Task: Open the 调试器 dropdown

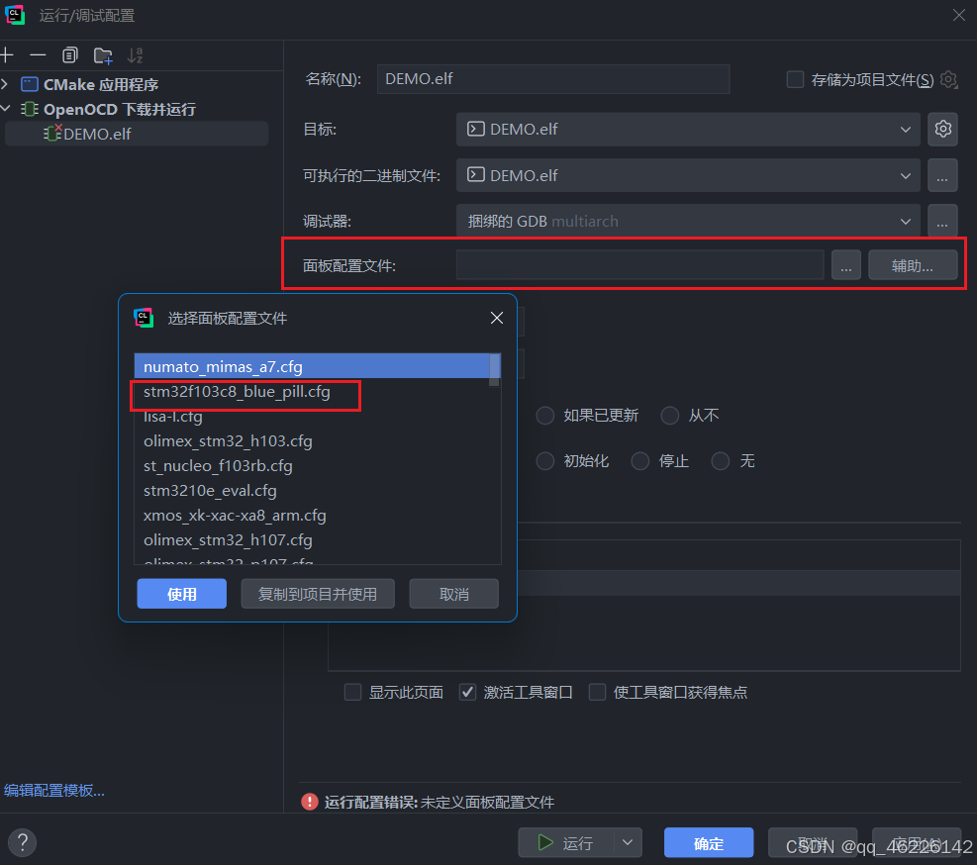Action: pyautogui.click(x=688, y=221)
